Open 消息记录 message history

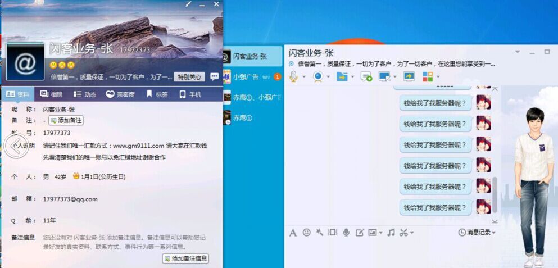click(477, 233)
